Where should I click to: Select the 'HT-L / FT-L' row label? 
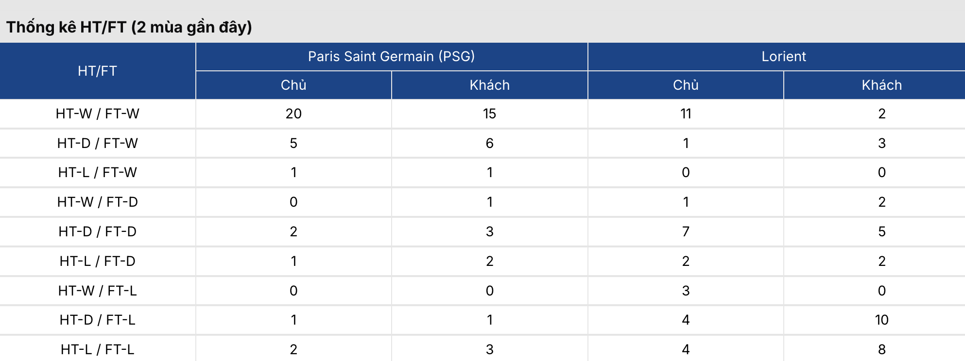(x=98, y=349)
